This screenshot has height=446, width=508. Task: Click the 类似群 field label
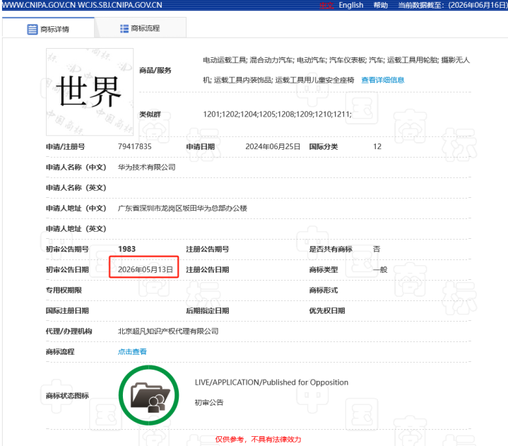click(150, 114)
